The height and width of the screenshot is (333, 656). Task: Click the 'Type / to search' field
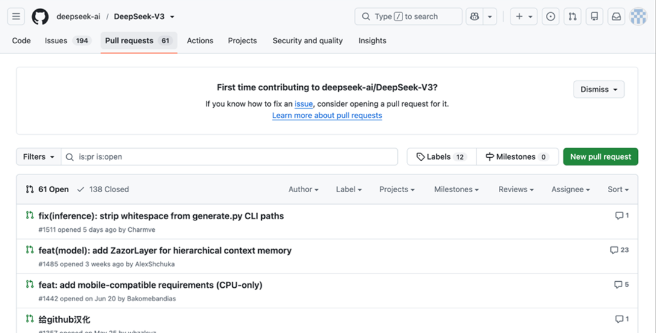(408, 17)
